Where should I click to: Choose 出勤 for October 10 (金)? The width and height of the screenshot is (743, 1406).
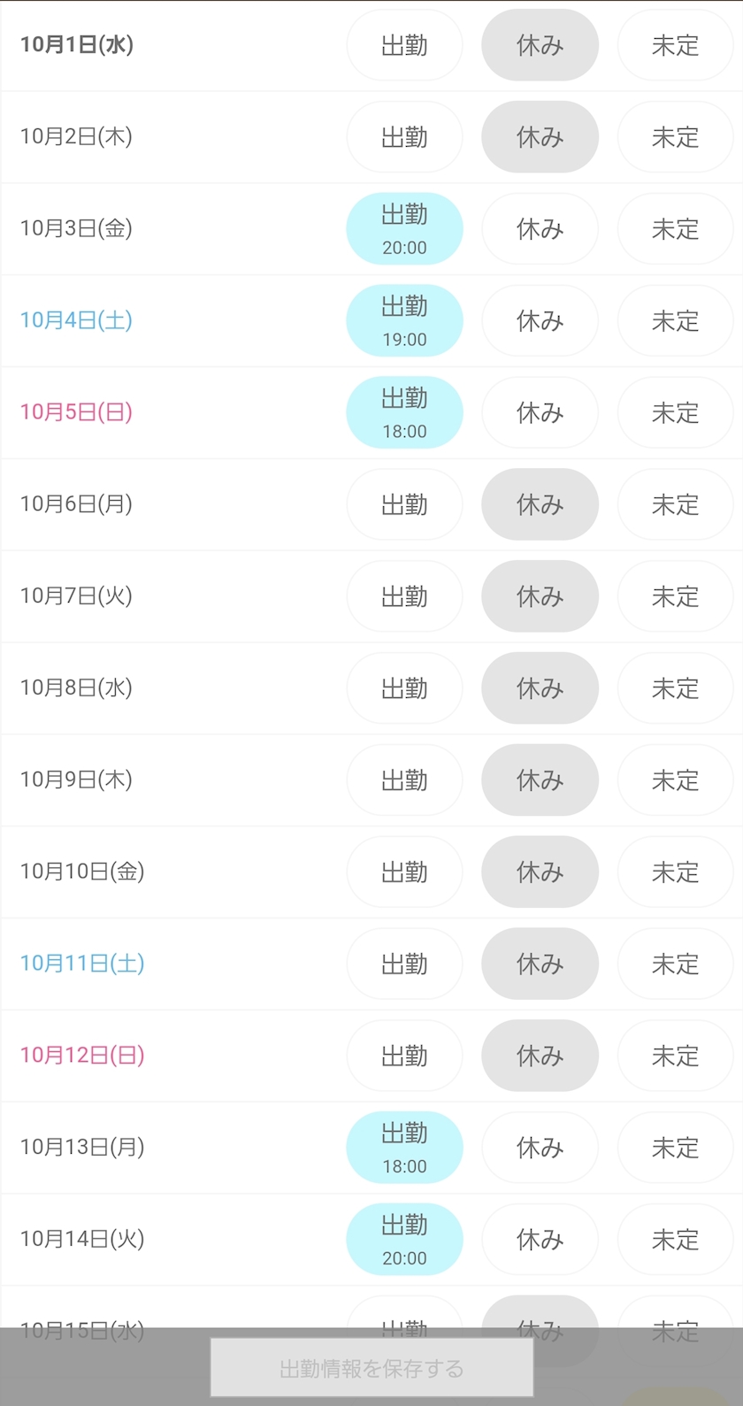coord(404,872)
